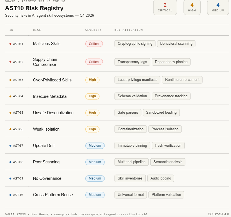The width and height of the screenshot is (231, 217).
Task: Click the Transparency logs mitigation tag
Action: (132, 62)
